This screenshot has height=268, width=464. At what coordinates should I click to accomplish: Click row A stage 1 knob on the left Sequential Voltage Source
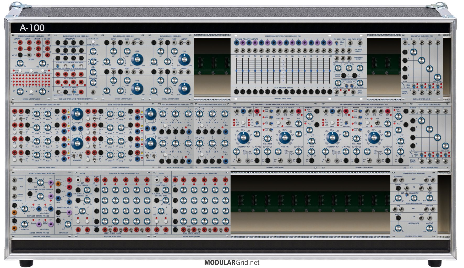105,190
